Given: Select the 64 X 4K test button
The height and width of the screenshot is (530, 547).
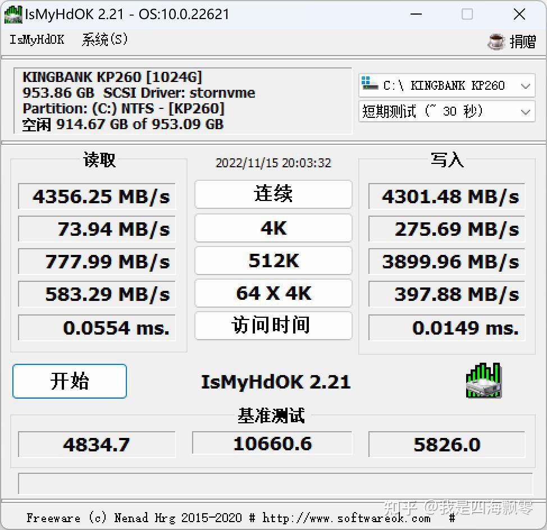Looking at the screenshot, I should [273, 293].
